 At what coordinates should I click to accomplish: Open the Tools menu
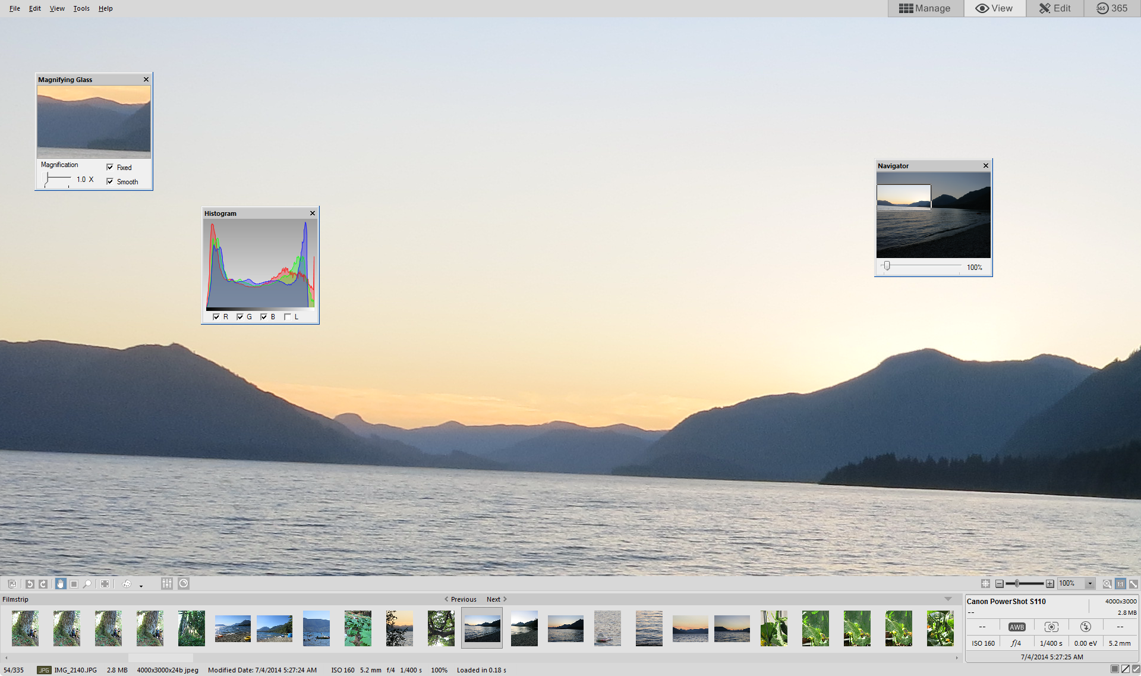pyautogui.click(x=81, y=8)
